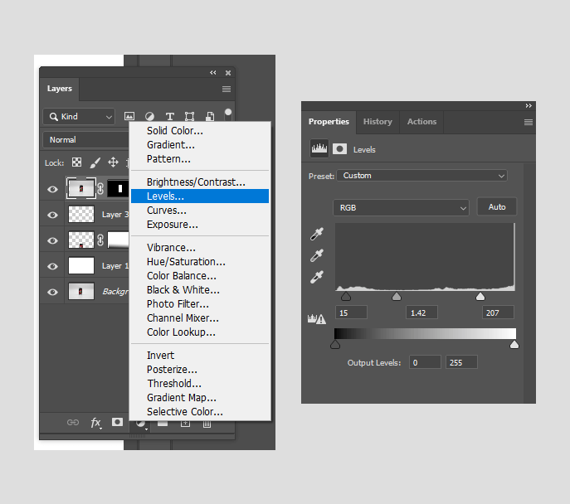Click the highlight field showing 207

(x=498, y=313)
